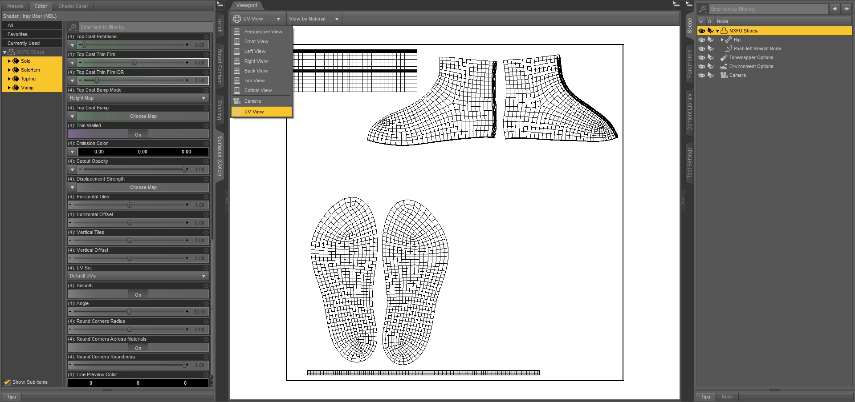Viewport: 855px width, 402px height.
Task: Expand the Hip node in Scene
Action: pos(722,40)
